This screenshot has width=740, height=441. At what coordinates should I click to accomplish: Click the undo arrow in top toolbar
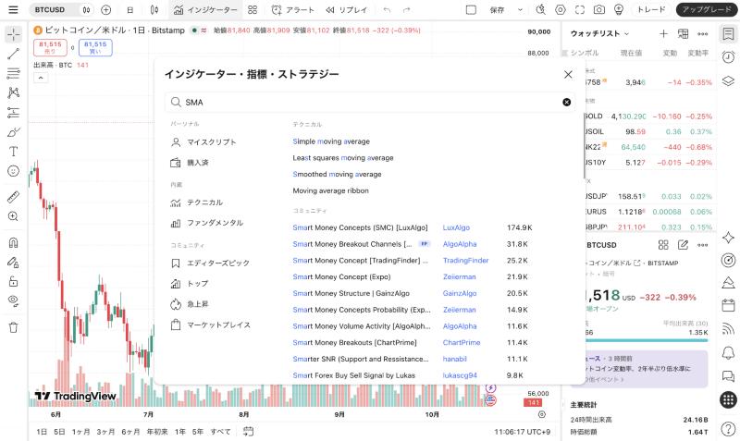click(387, 9)
